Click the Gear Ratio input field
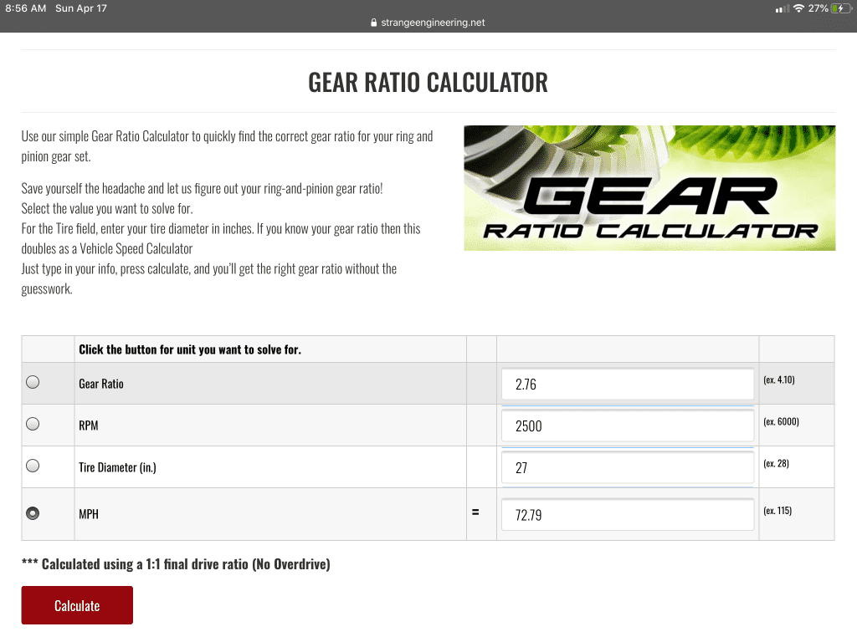 pyautogui.click(x=628, y=385)
